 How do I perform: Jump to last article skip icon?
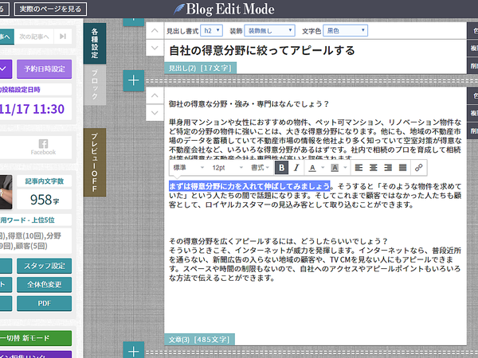coord(63,37)
